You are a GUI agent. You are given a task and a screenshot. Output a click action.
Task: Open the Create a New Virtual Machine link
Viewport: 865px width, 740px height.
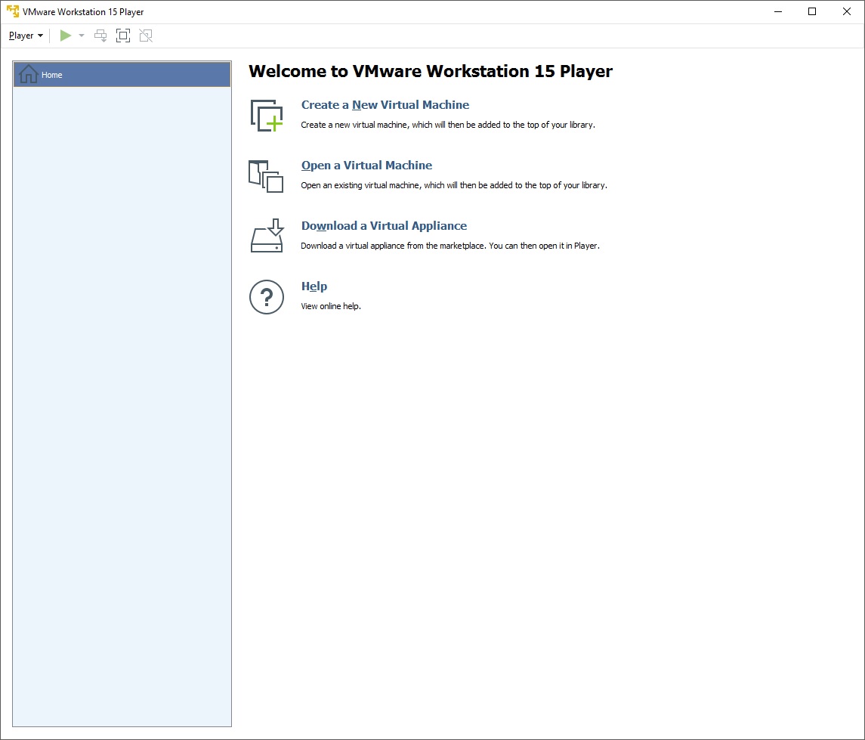(x=385, y=105)
